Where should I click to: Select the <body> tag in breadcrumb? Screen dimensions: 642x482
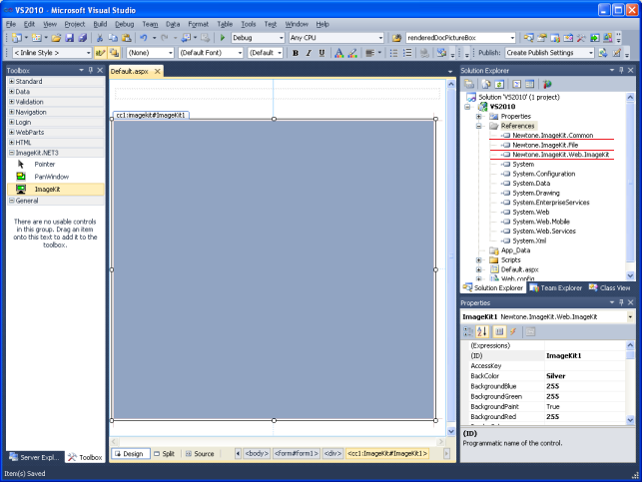(257, 453)
